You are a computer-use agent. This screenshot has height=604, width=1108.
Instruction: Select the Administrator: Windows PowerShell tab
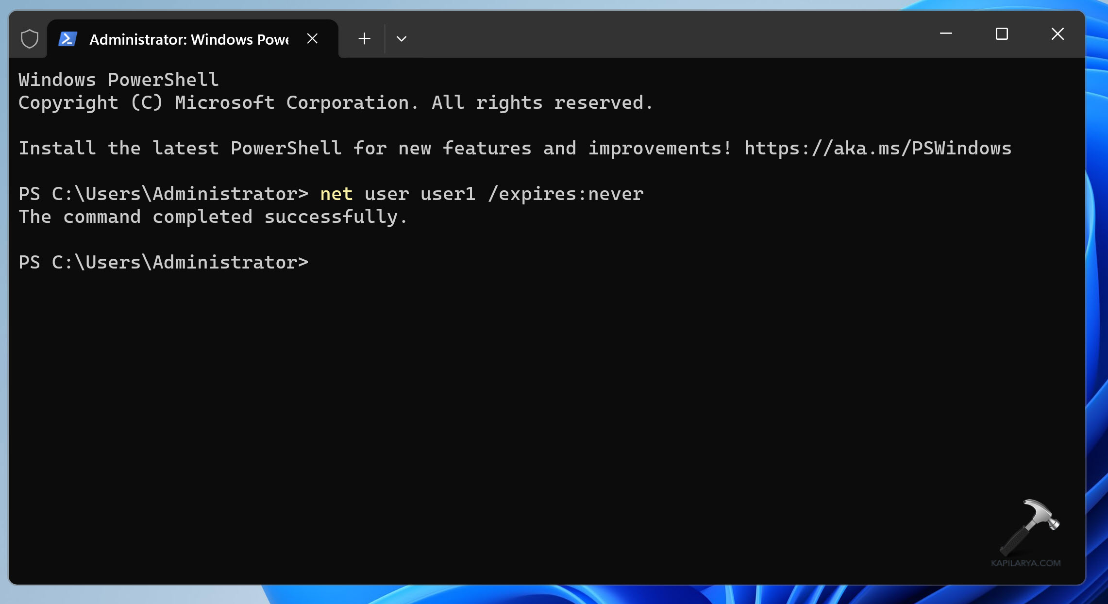[x=189, y=39]
